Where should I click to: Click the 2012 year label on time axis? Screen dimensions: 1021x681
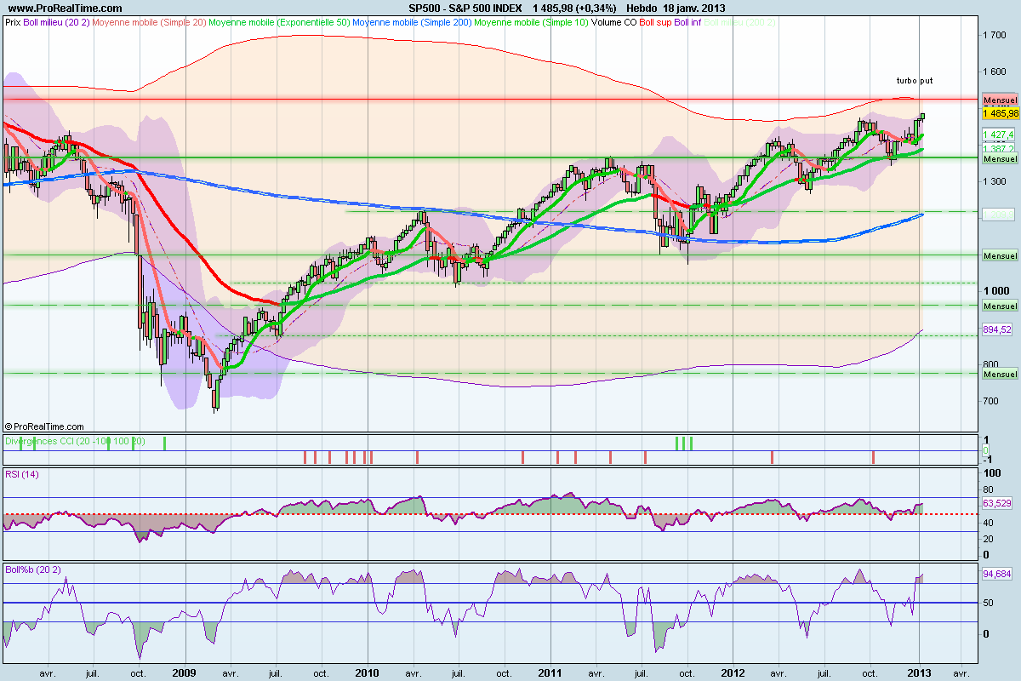point(733,672)
